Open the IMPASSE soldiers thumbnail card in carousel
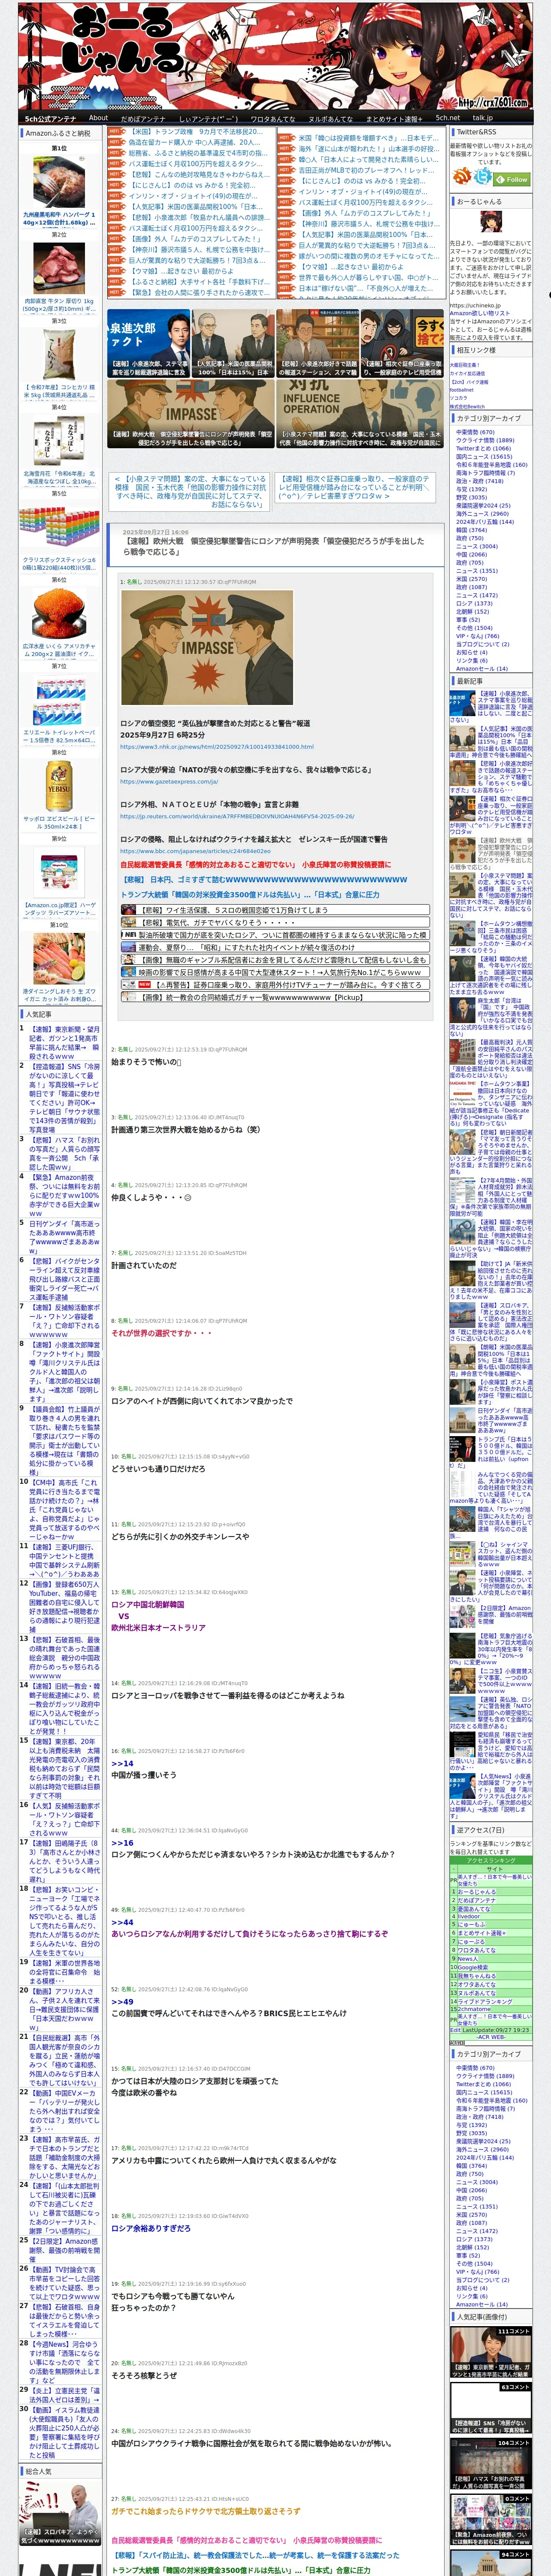 [190, 413]
